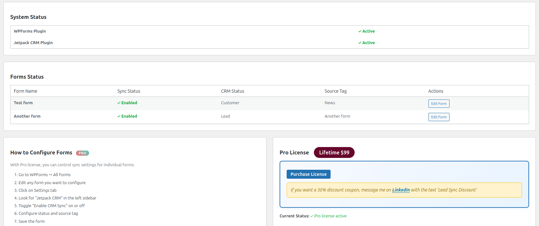Viewport: 539px width, 226px height.
Task: Click the 'System Status' heading
Action: [x=28, y=17]
